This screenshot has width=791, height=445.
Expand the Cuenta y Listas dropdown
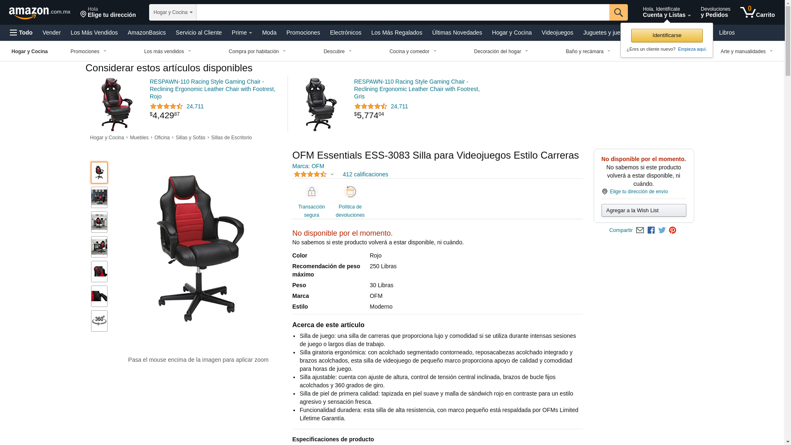pos(667,12)
